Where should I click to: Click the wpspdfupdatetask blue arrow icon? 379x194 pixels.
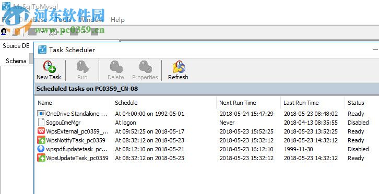41,149
